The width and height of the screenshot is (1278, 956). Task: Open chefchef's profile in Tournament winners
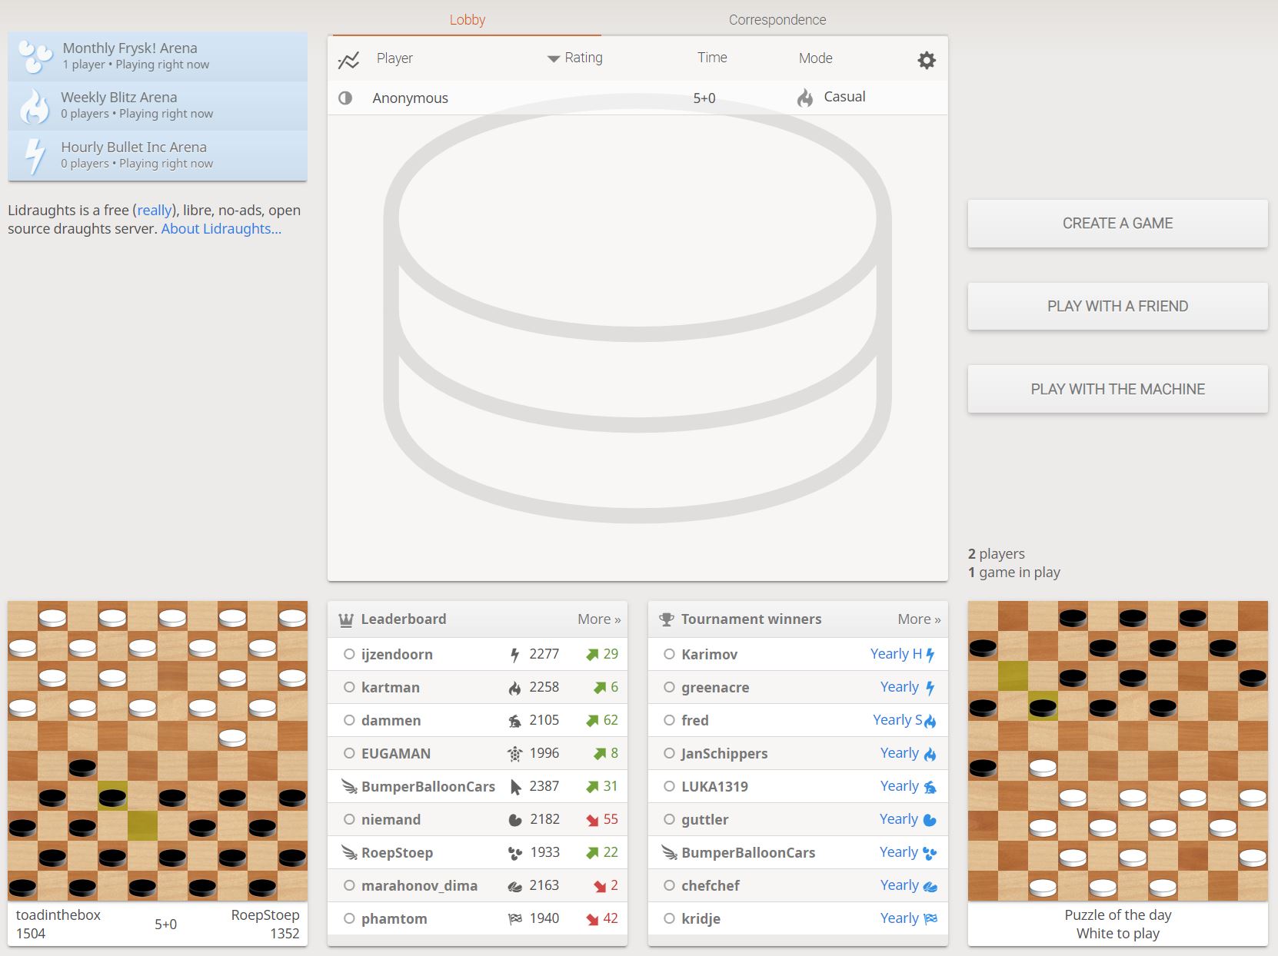(711, 886)
